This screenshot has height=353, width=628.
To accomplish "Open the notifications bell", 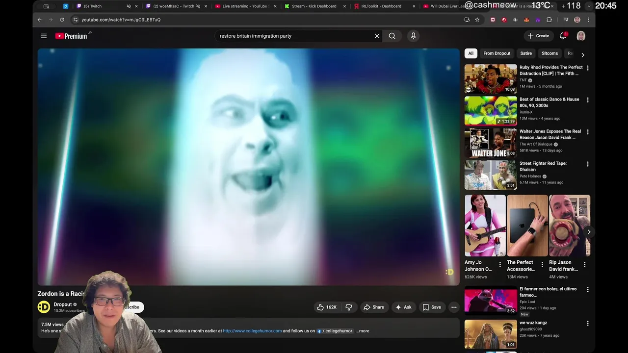I will (563, 36).
